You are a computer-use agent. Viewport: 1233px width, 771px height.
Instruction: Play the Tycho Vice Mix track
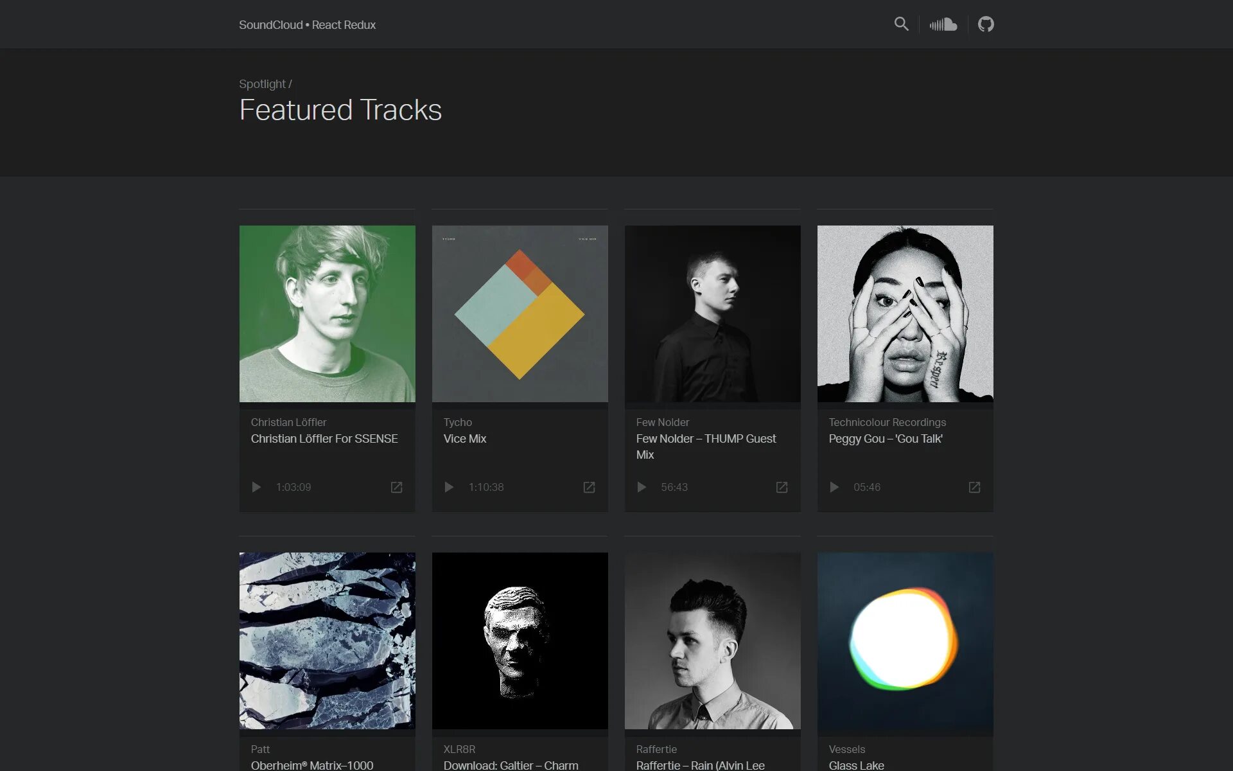tap(449, 487)
